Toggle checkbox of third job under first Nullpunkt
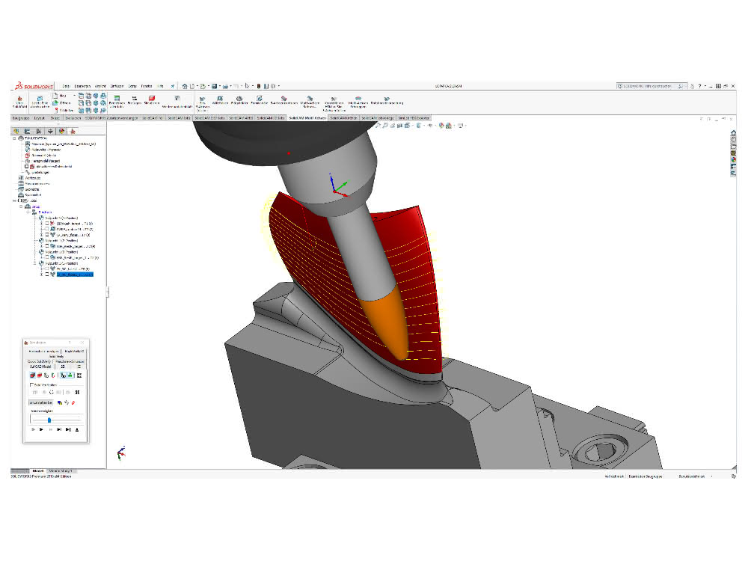The image size is (748, 561). [47, 235]
